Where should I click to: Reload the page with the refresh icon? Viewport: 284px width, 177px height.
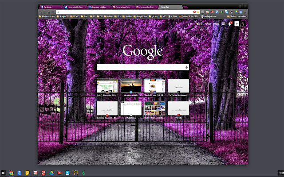click(x=49, y=12)
